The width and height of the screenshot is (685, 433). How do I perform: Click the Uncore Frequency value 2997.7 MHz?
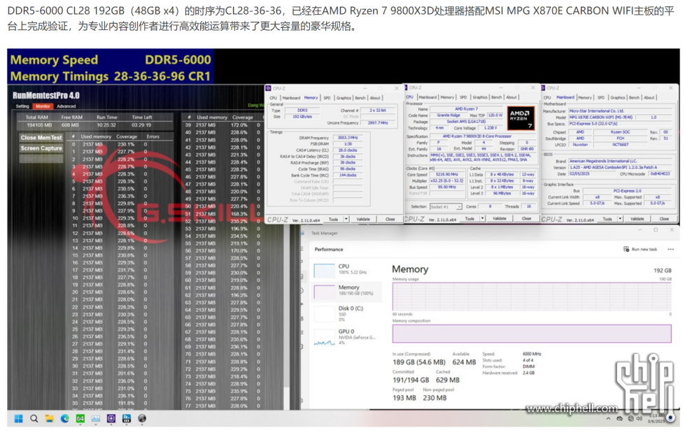tap(378, 123)
